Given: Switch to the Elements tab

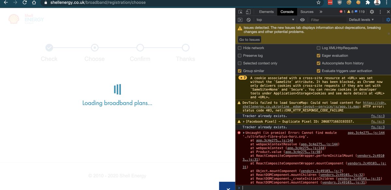Looking at the screenshot, I should [266, 12].
